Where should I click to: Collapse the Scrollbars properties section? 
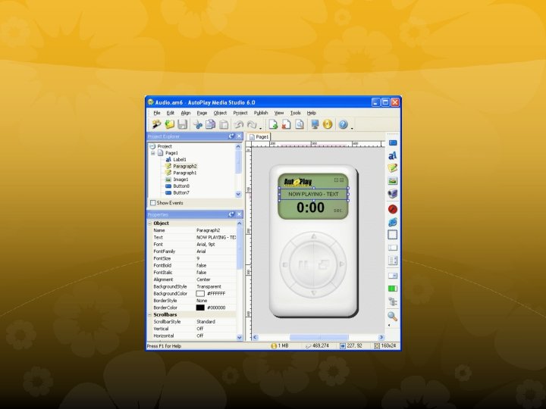click(x=150, y=315)
